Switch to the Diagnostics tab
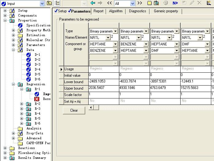The image size is (214, 161). pos(137,11)
